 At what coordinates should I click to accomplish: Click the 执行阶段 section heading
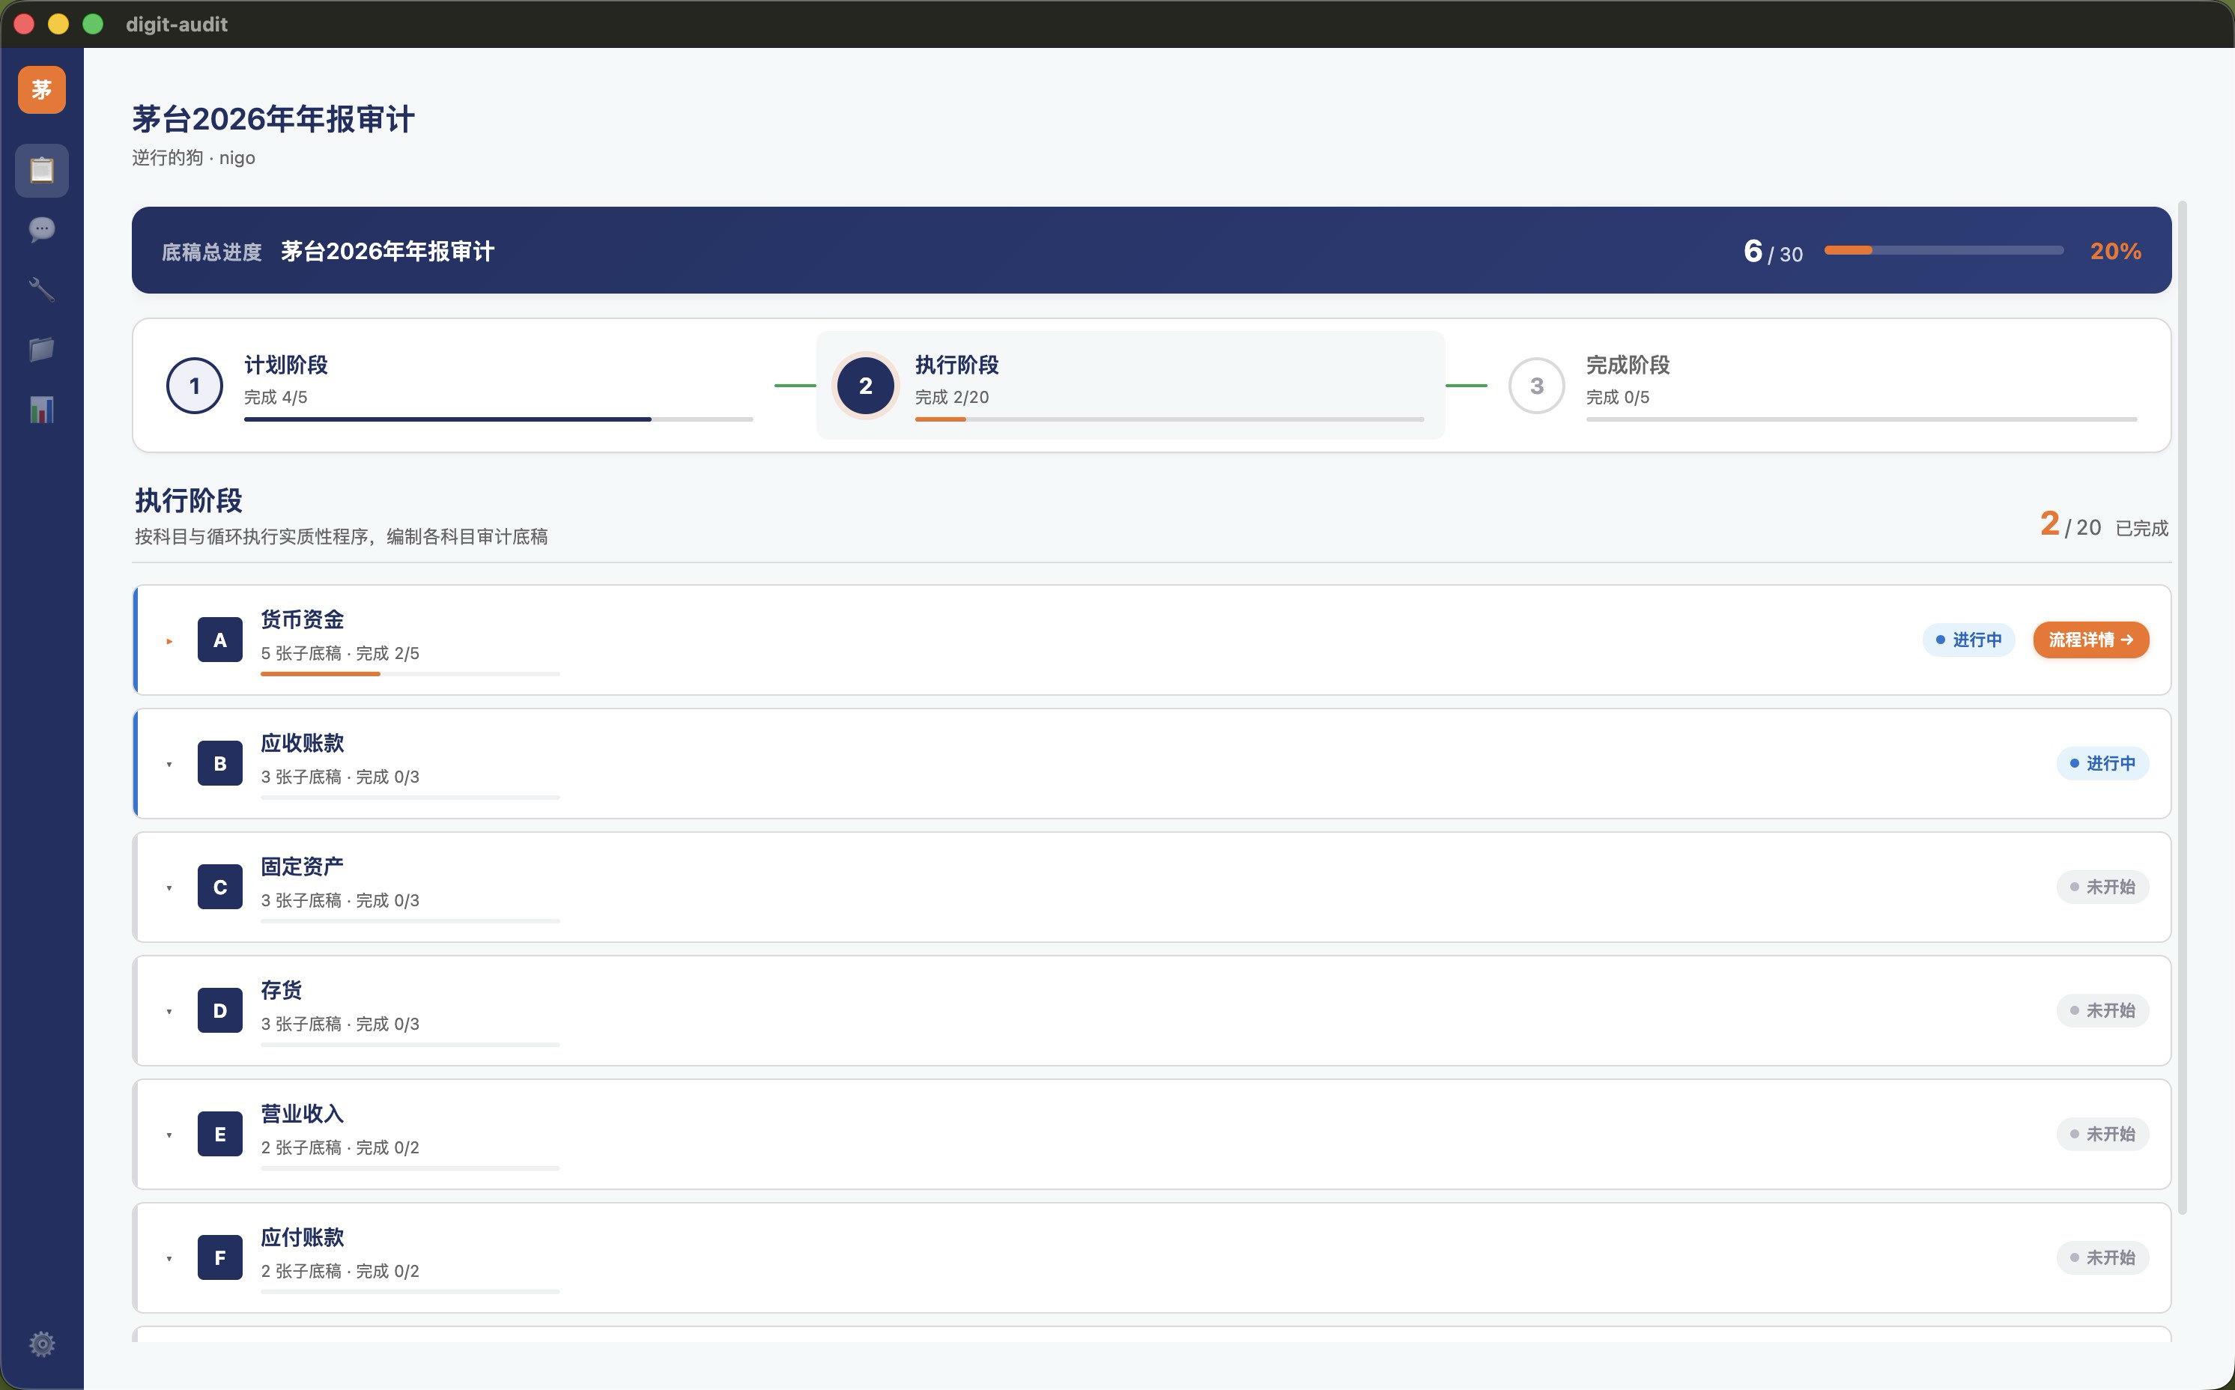pos(189,500)
